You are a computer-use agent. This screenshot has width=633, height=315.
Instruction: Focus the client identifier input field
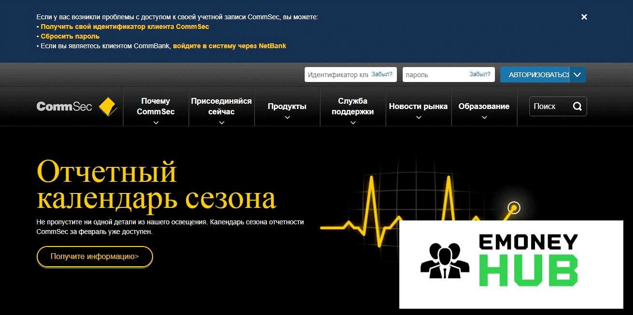[351, 75]
